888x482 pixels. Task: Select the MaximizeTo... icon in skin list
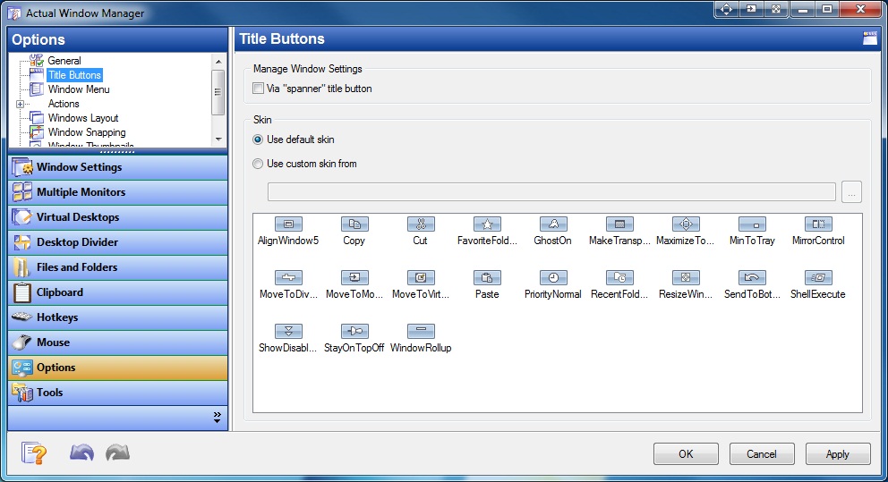pyautogui.click(x=686, y=224)
